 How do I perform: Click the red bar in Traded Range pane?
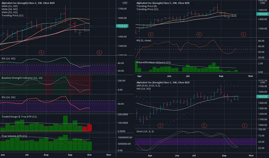click(x=89, y=128)
